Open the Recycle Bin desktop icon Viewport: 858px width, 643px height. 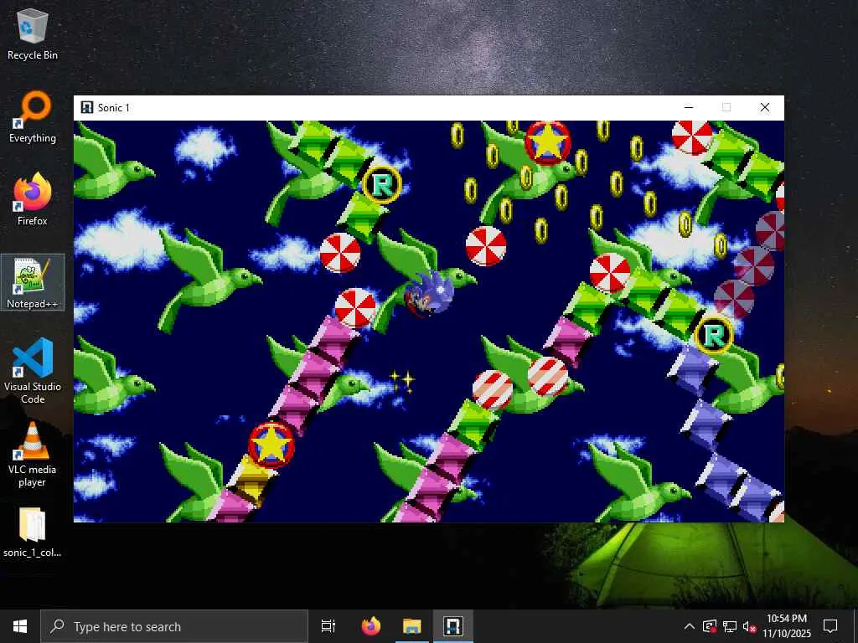(x=33, y=35)
